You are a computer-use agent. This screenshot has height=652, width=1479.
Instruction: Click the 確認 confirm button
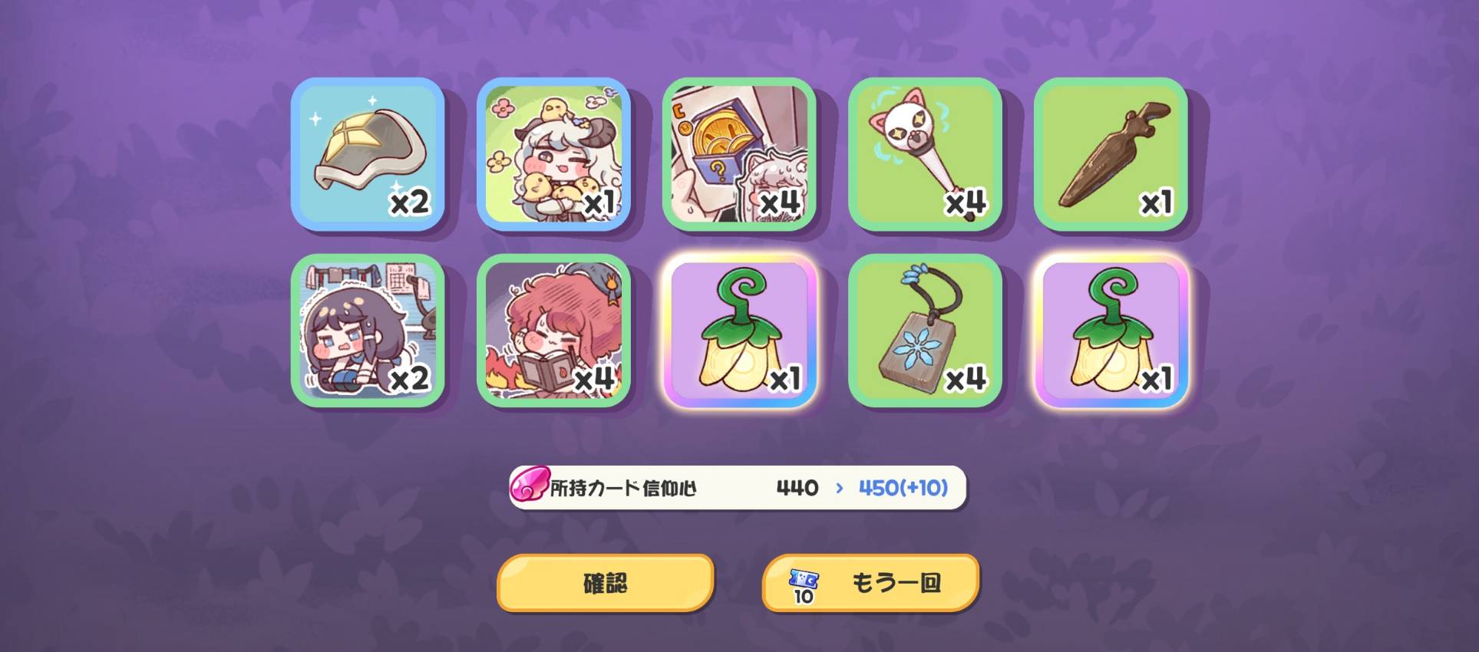click(x=606, y=583)
